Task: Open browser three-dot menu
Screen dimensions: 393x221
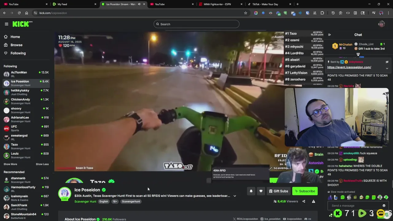Action: pyautogui.click(x=388, y=13)
